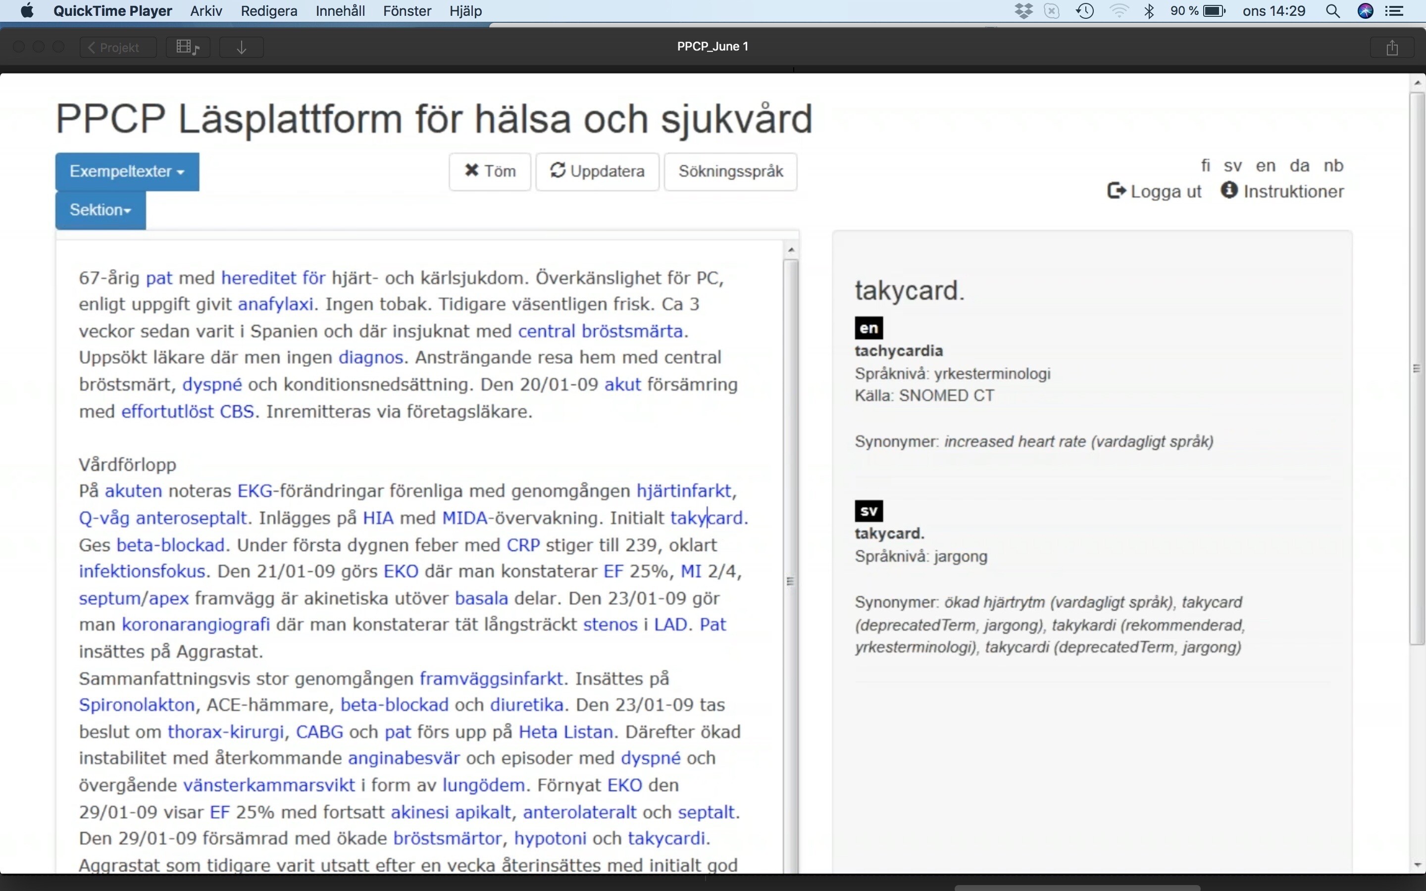Screen dimensions: 1426x891
Task: Open Instruktioner info link
Action: click(1282, 192)
